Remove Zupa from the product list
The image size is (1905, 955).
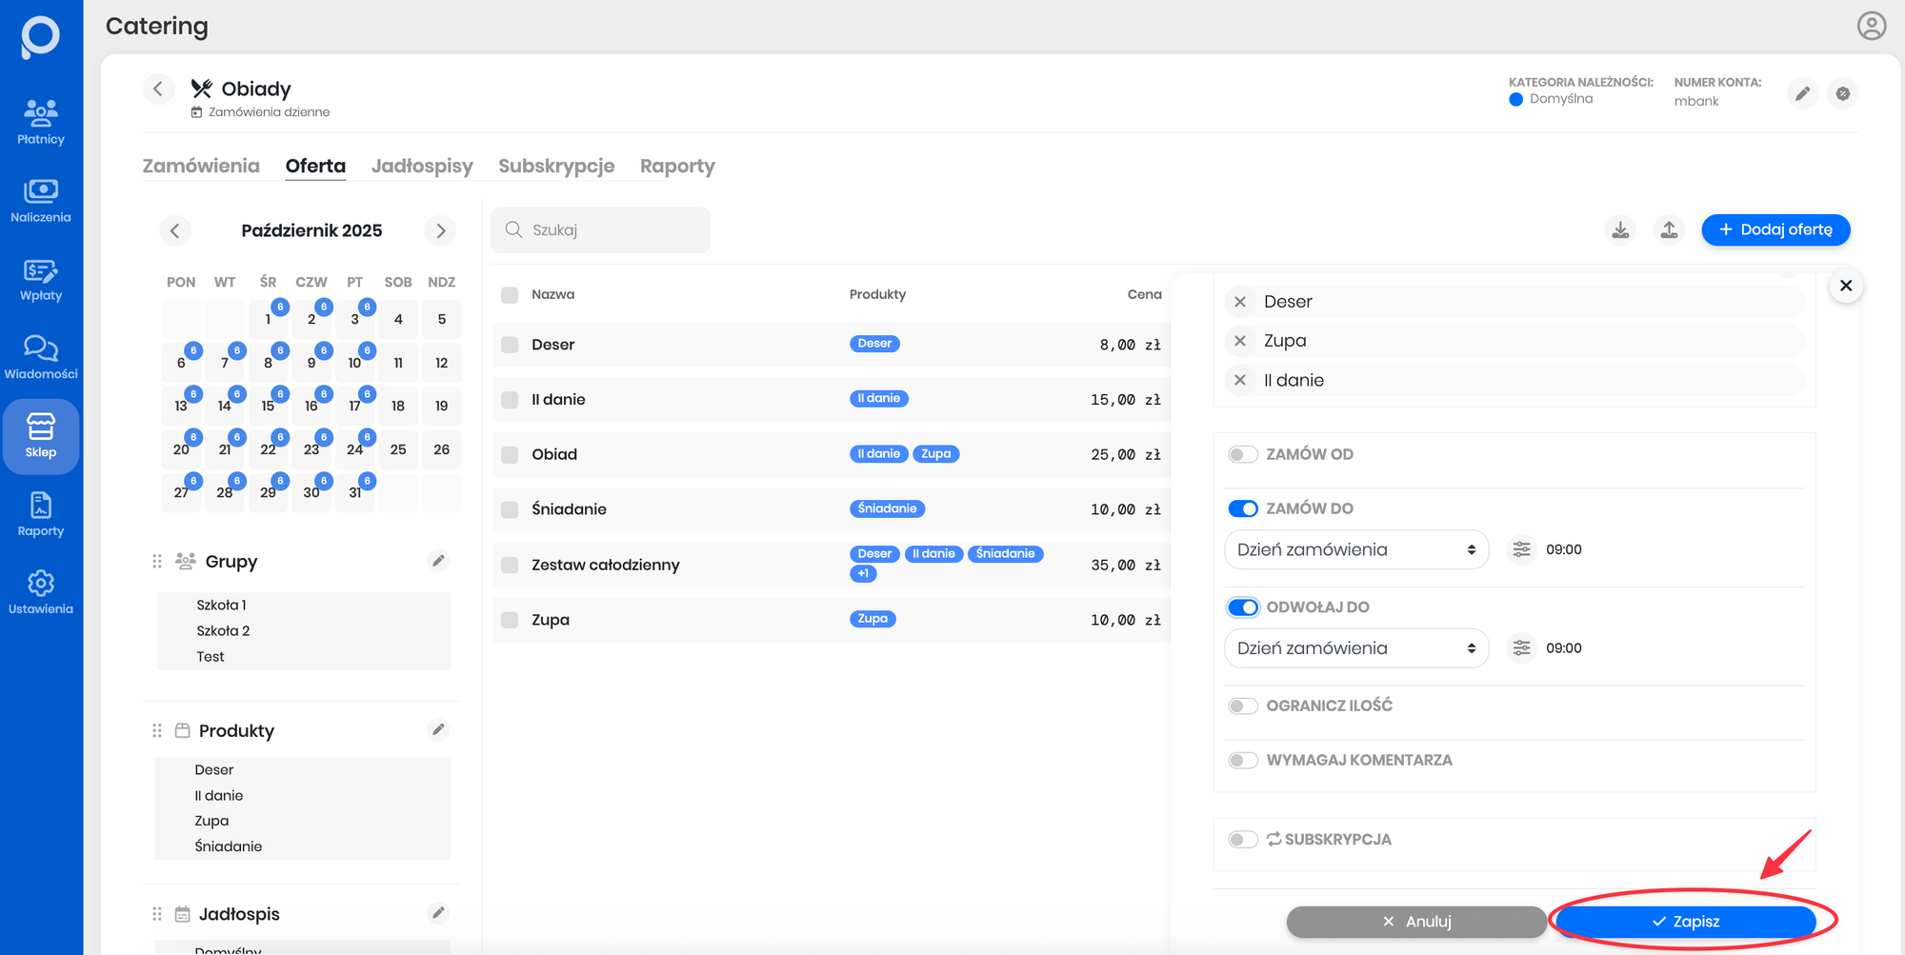pos(1240,341)
